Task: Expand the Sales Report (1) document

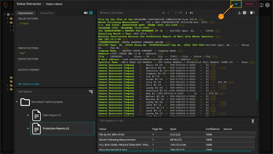Action: click(x=28, y=115)
